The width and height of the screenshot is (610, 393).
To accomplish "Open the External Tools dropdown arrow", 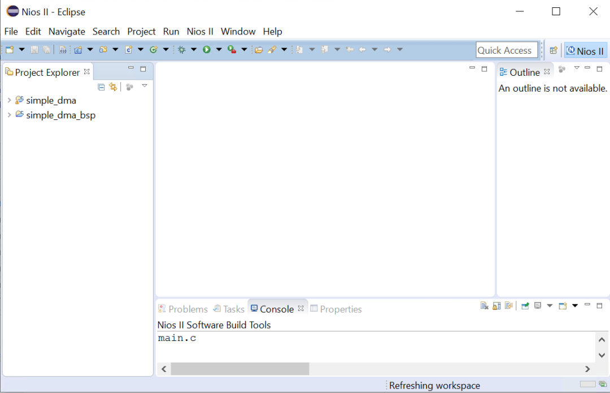I will 244,49.
